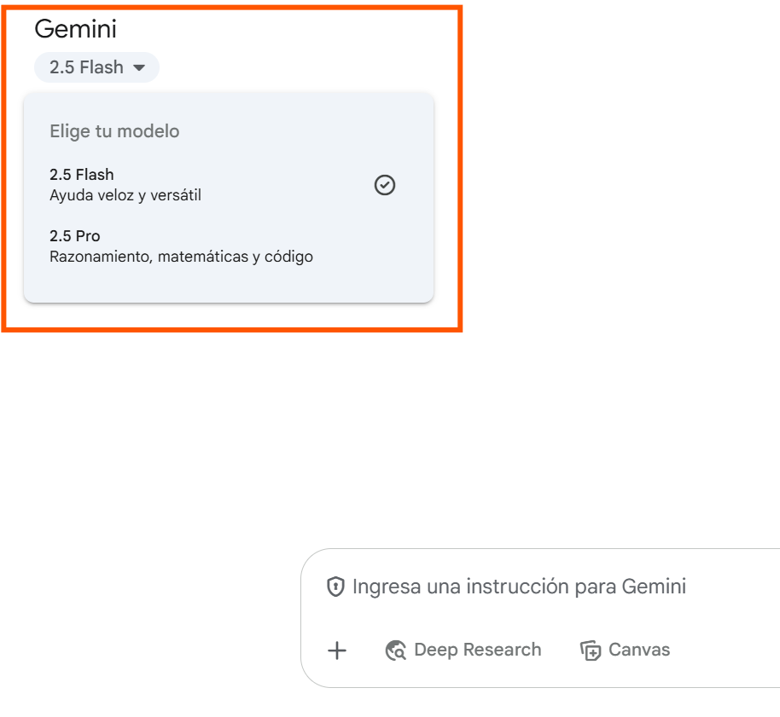This screenshot has width=780, height=717.
Task: Click the Canvas icon in the prompt box
Action: (591, 651)
